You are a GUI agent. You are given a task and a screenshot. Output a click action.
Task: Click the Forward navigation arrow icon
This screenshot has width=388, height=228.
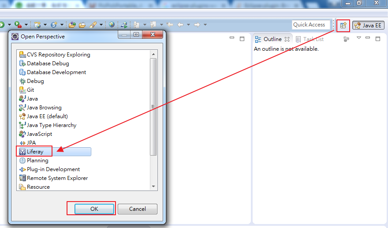pos(197,25)
